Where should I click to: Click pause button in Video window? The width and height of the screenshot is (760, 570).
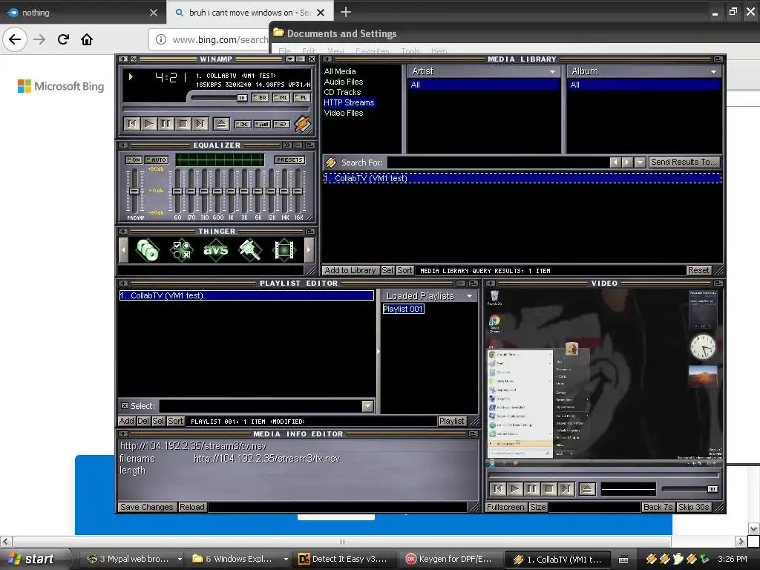point(531,488)
